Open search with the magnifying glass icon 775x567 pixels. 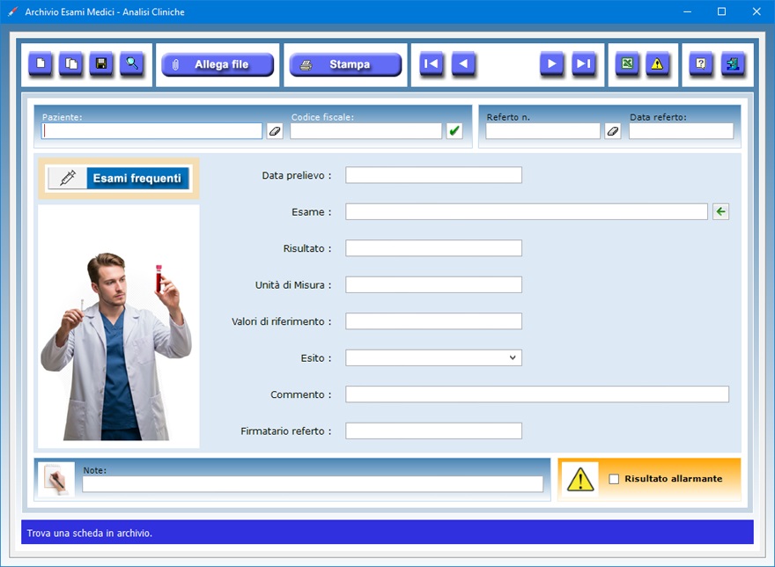[132, 64]
